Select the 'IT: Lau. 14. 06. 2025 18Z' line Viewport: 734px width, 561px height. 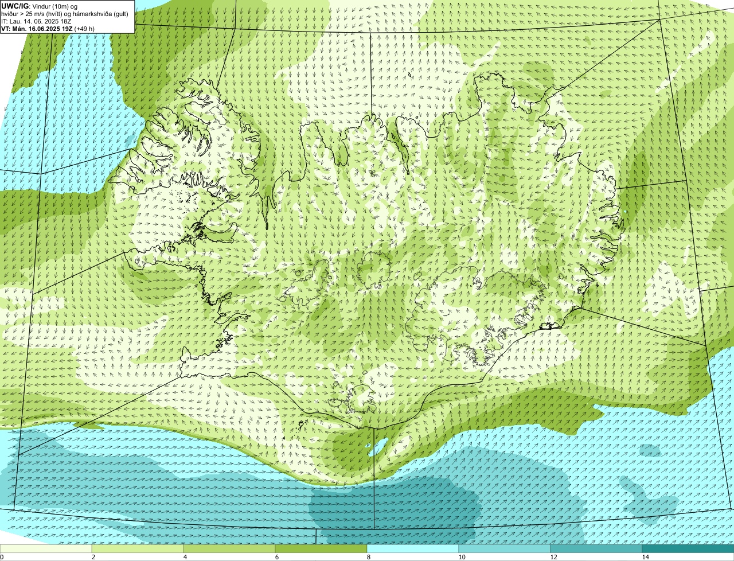[36, 21]
